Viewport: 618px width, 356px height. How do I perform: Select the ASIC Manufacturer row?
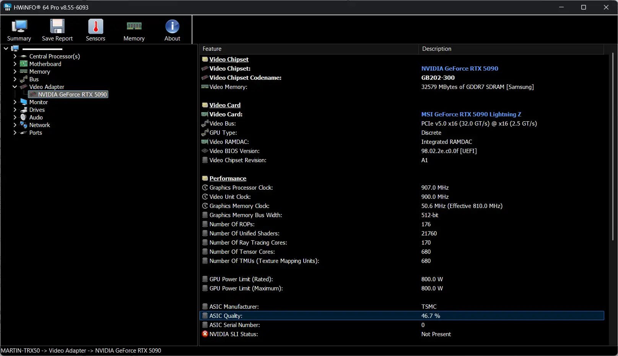click(x=402, y=306)
